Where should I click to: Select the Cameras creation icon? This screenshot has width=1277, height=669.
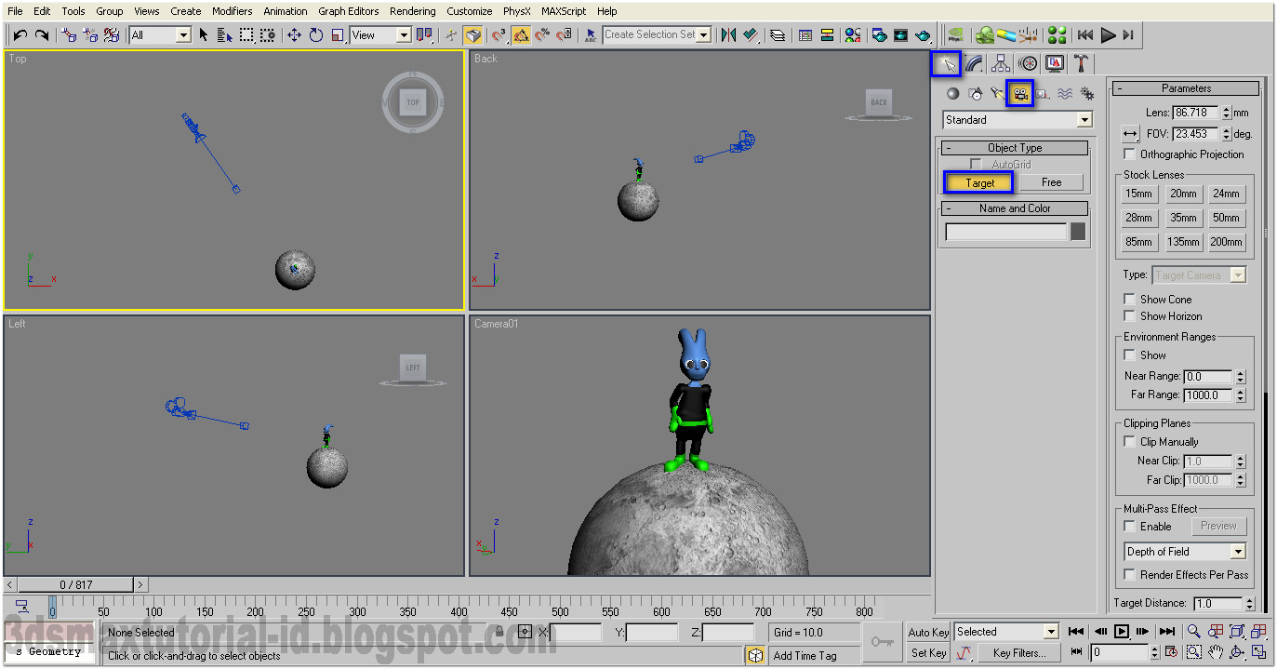[1019, 93]
